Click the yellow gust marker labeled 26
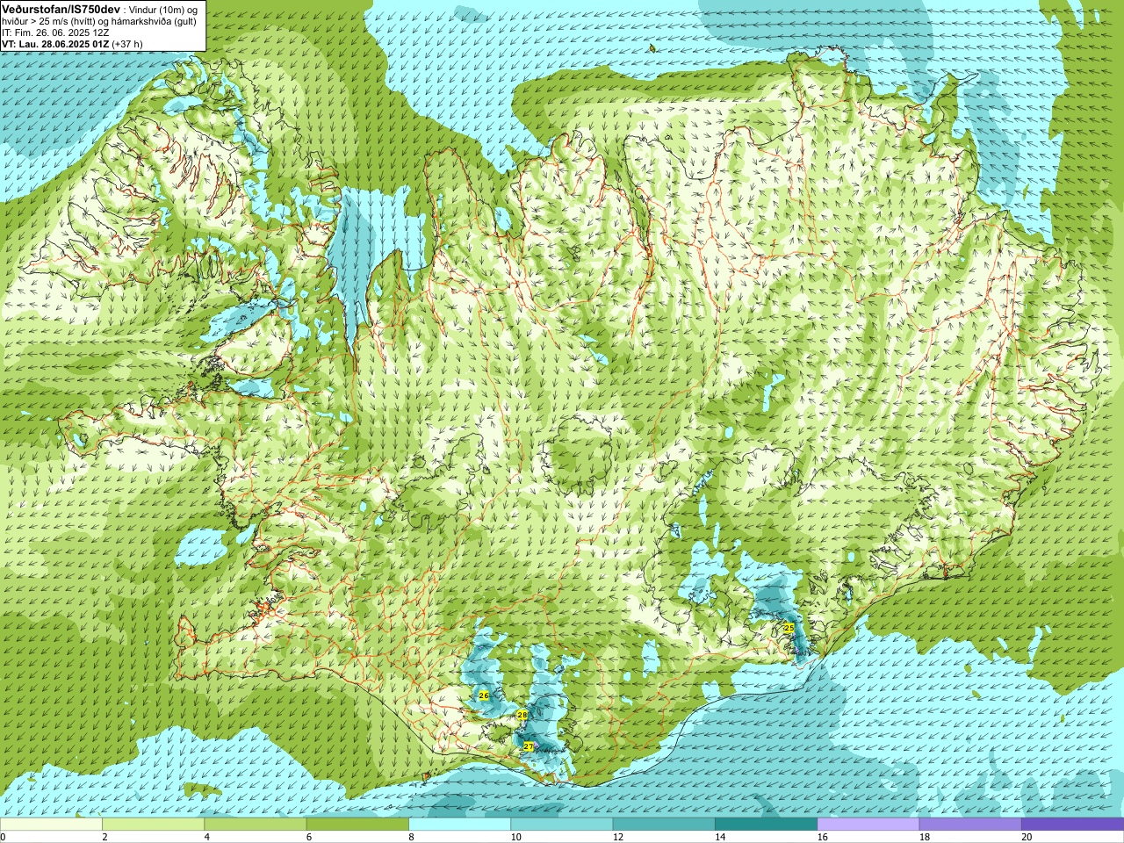 [483, 695]
